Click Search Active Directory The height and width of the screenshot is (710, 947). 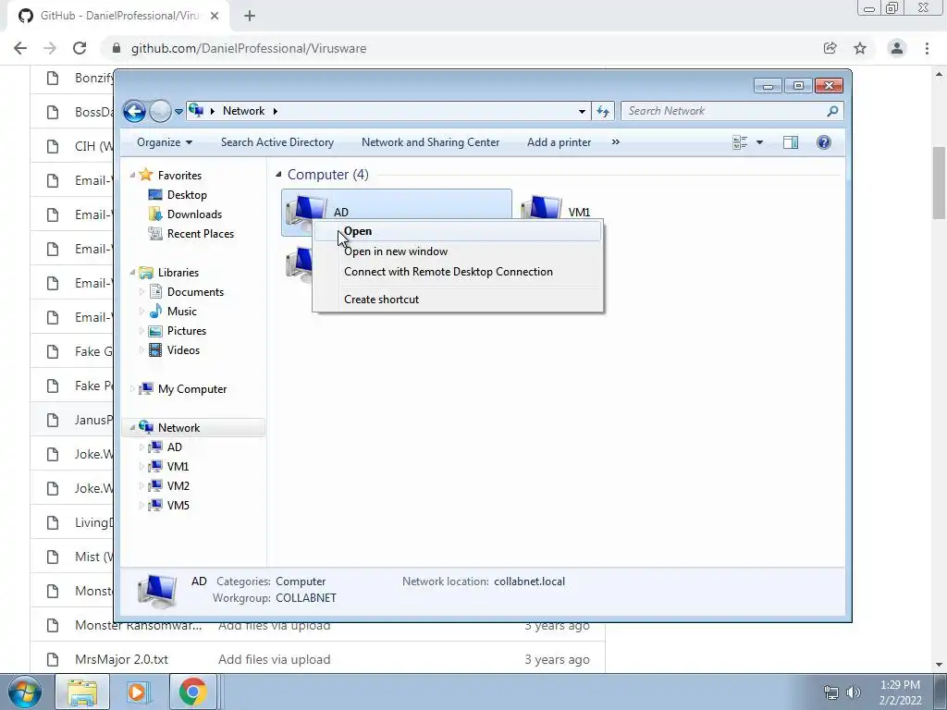pos(277,142)
